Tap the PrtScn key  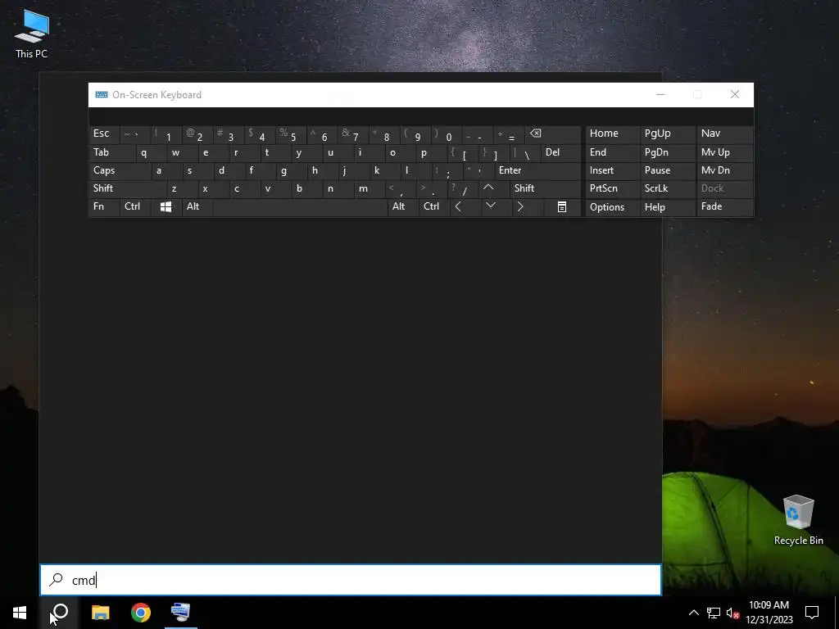(612, 189)
